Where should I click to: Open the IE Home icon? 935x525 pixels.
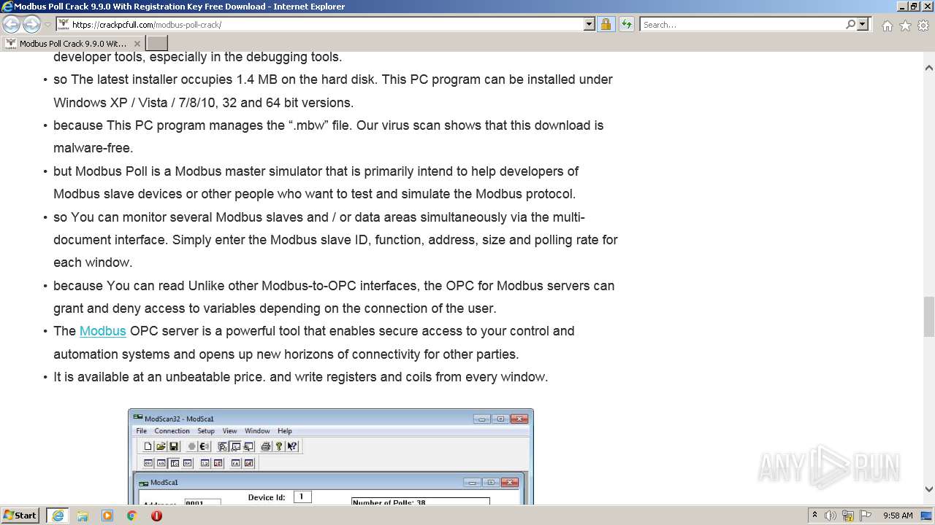887,26
